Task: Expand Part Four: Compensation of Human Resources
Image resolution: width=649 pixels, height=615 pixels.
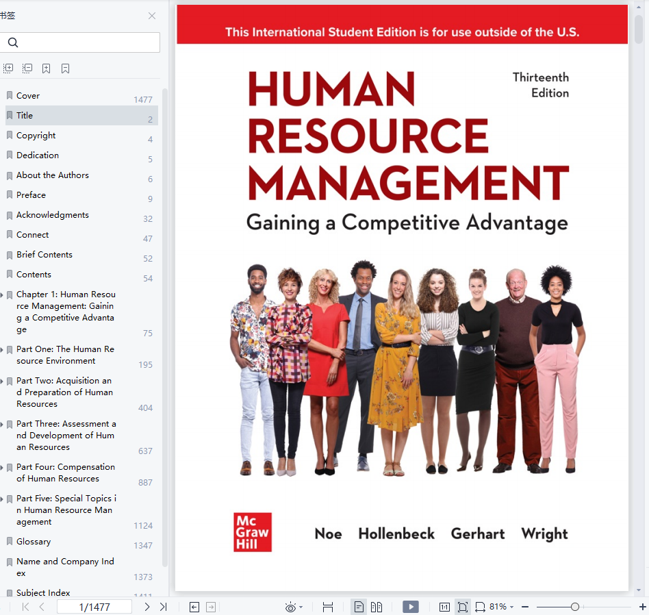Action: pyautogui.click(x=1, y=467)
